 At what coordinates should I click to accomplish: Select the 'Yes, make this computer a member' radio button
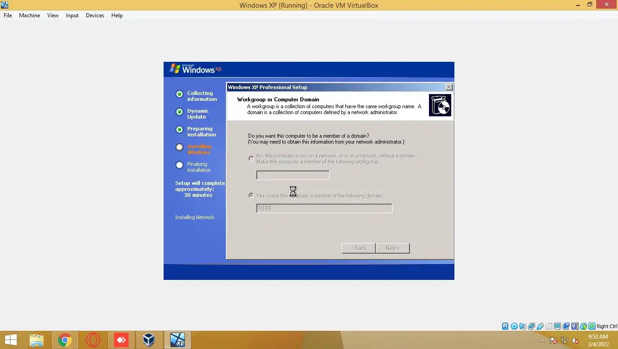[251, 195]
